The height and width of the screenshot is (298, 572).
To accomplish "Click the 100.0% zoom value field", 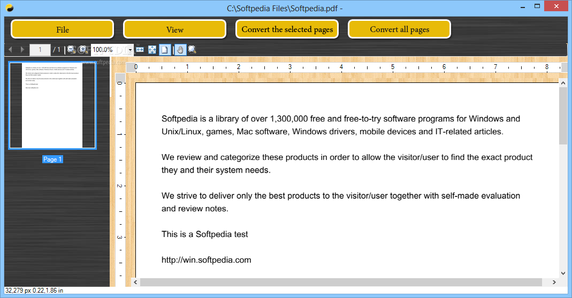I will (110, 50).
